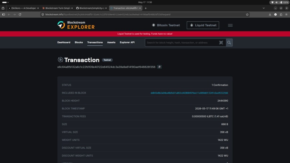Click the size value 666 B
Image resolution: width=290 pixels, height=163 pixels.
tap(225, 124)
